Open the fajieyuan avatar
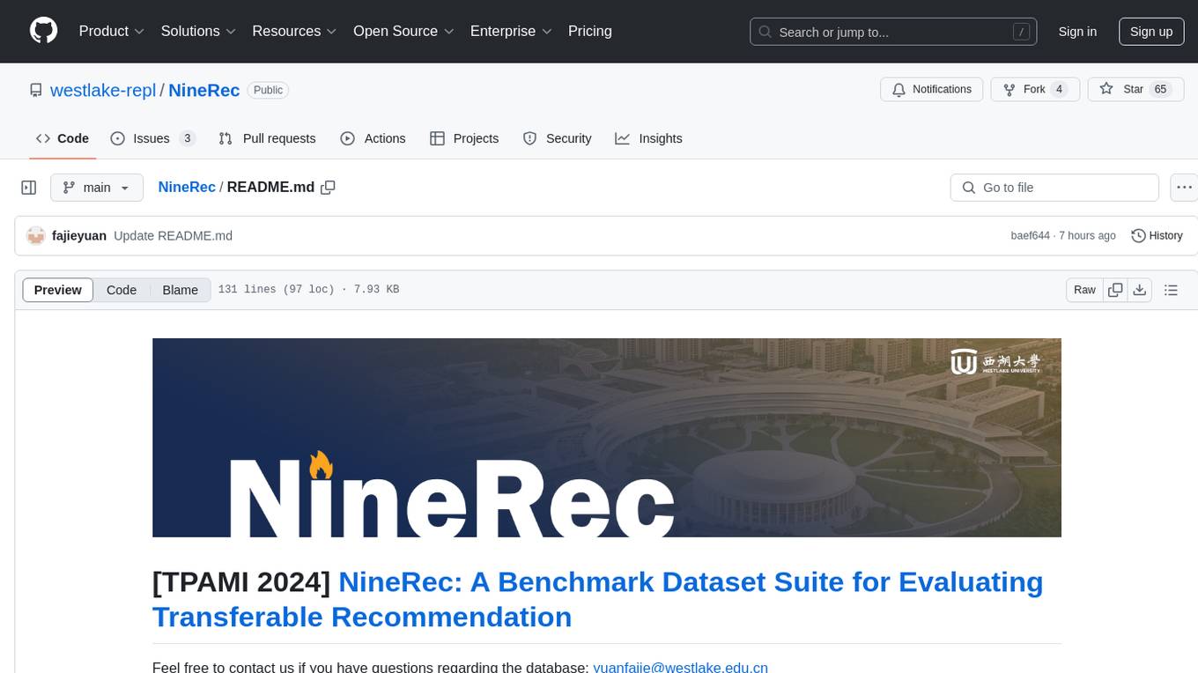 pos(35,235)
